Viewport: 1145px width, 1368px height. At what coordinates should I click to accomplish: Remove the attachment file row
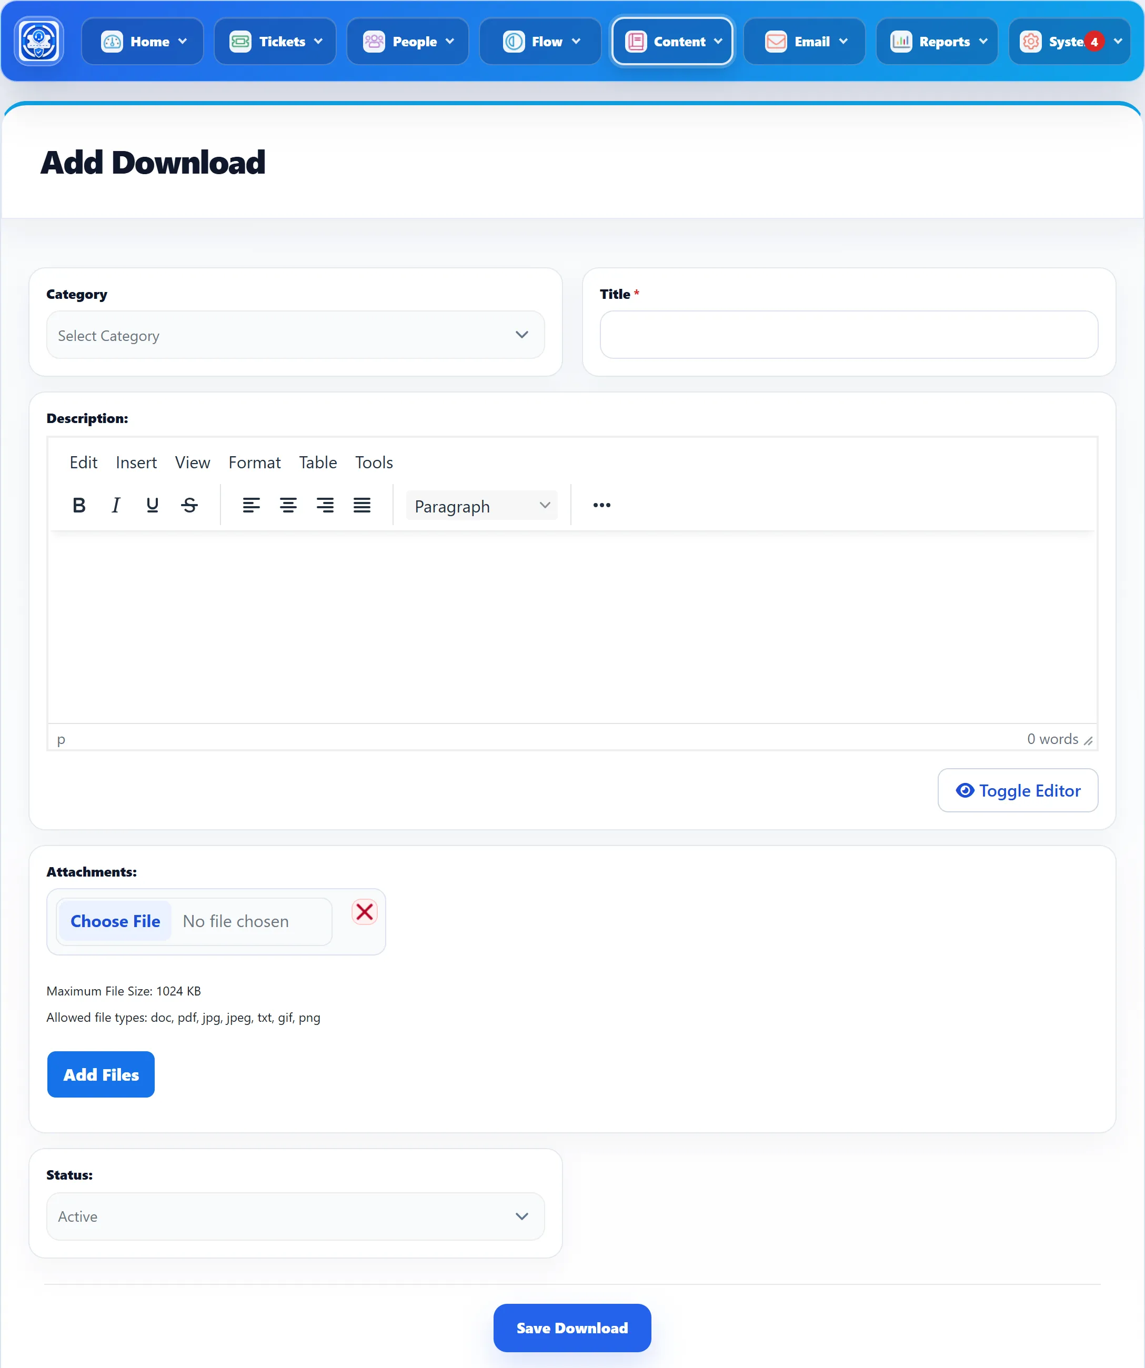(365, 911)
